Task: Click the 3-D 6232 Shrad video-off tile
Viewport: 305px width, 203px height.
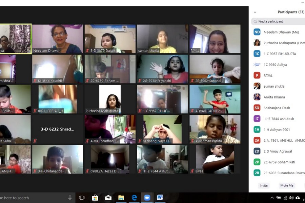Action: click(58, 129)
